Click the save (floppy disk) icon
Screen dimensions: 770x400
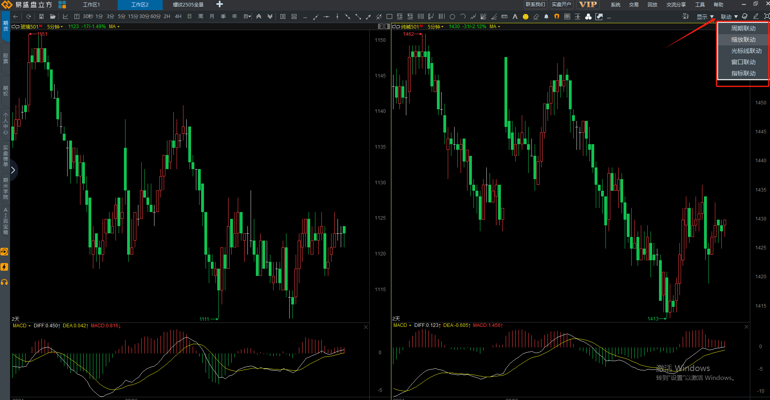pos(41,16)
